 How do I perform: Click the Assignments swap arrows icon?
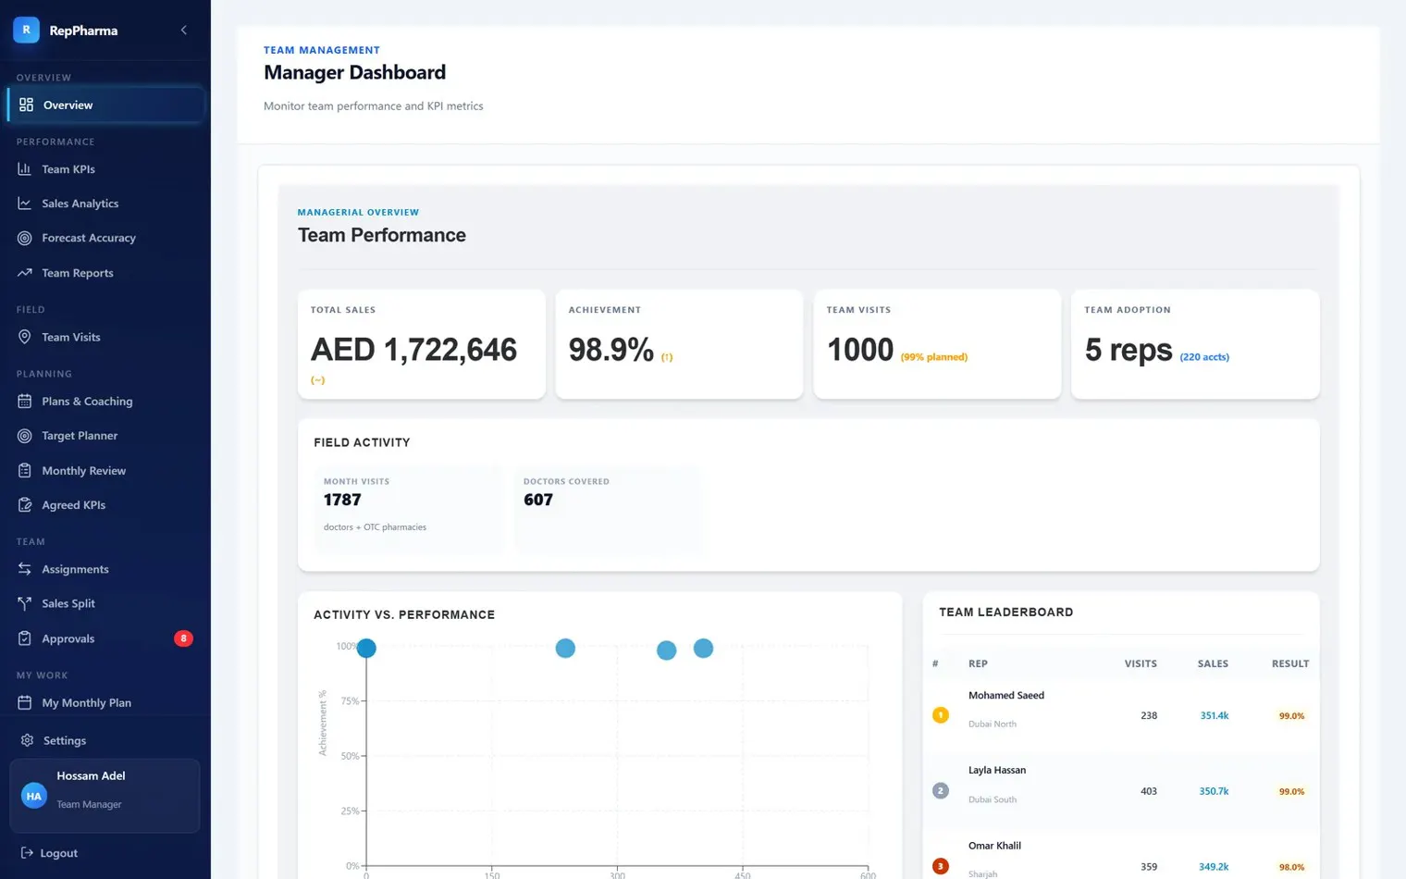pyautogui.click(x=25, y=569)
